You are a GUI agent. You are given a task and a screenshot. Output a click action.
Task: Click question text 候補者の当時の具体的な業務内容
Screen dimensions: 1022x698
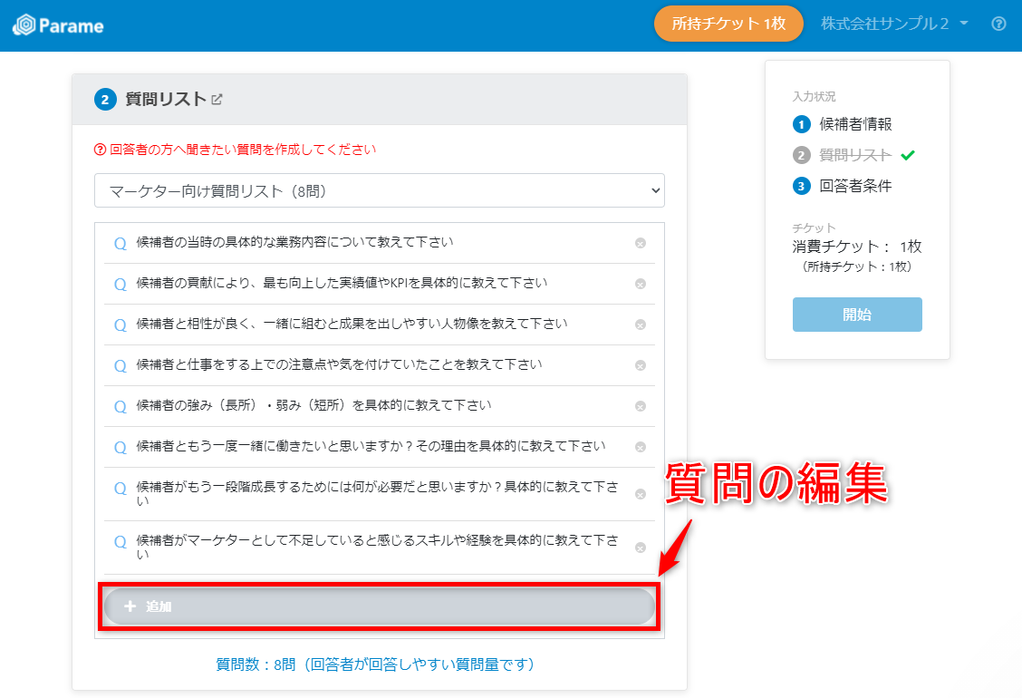click(294, 242)
